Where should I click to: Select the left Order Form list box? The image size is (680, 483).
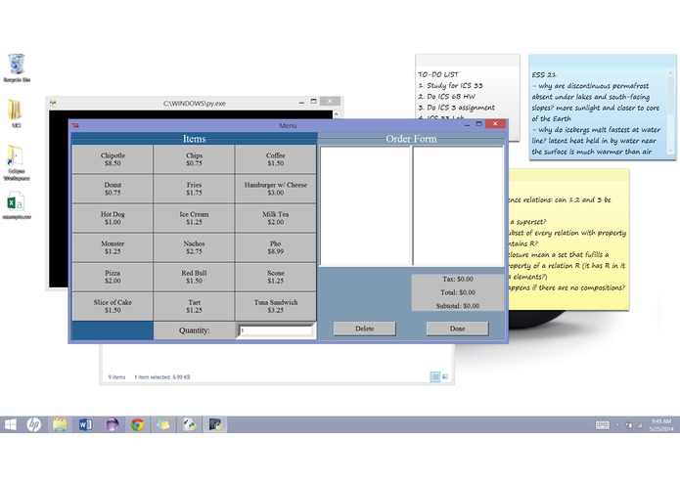[365, 206]
